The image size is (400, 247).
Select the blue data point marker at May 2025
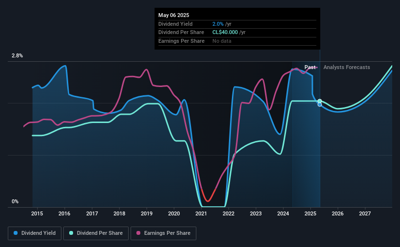tap(320, 105)
